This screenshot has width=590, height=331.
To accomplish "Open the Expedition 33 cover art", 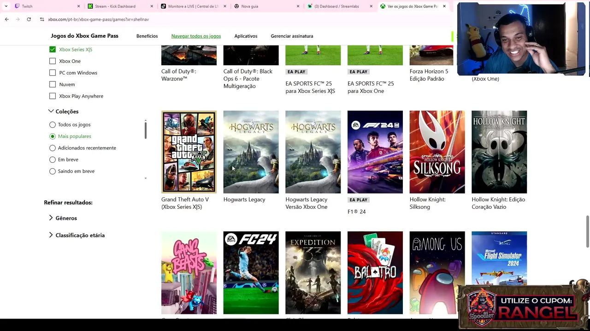I will tap(313, 273).
